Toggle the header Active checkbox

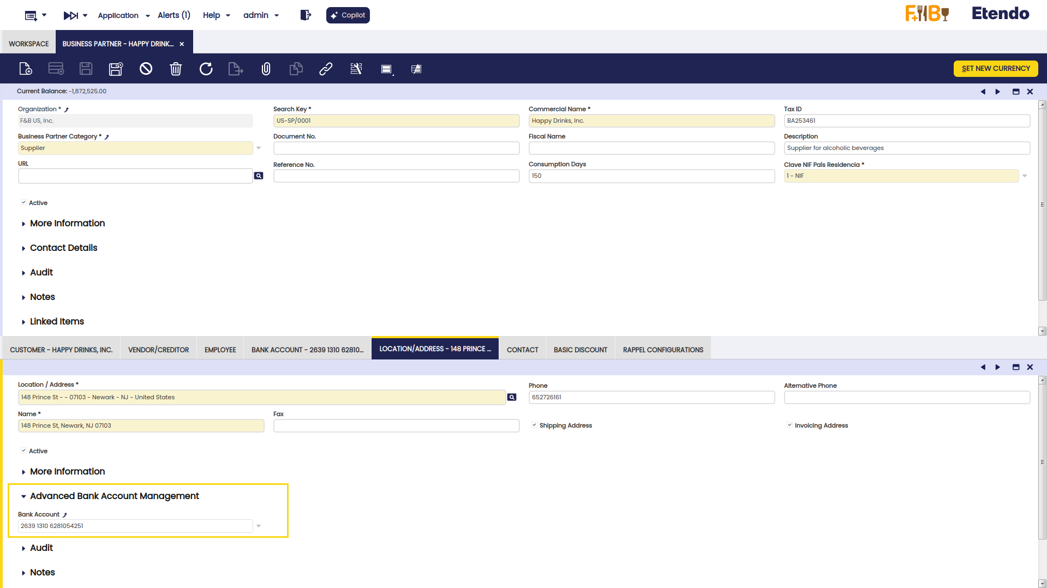23,202
